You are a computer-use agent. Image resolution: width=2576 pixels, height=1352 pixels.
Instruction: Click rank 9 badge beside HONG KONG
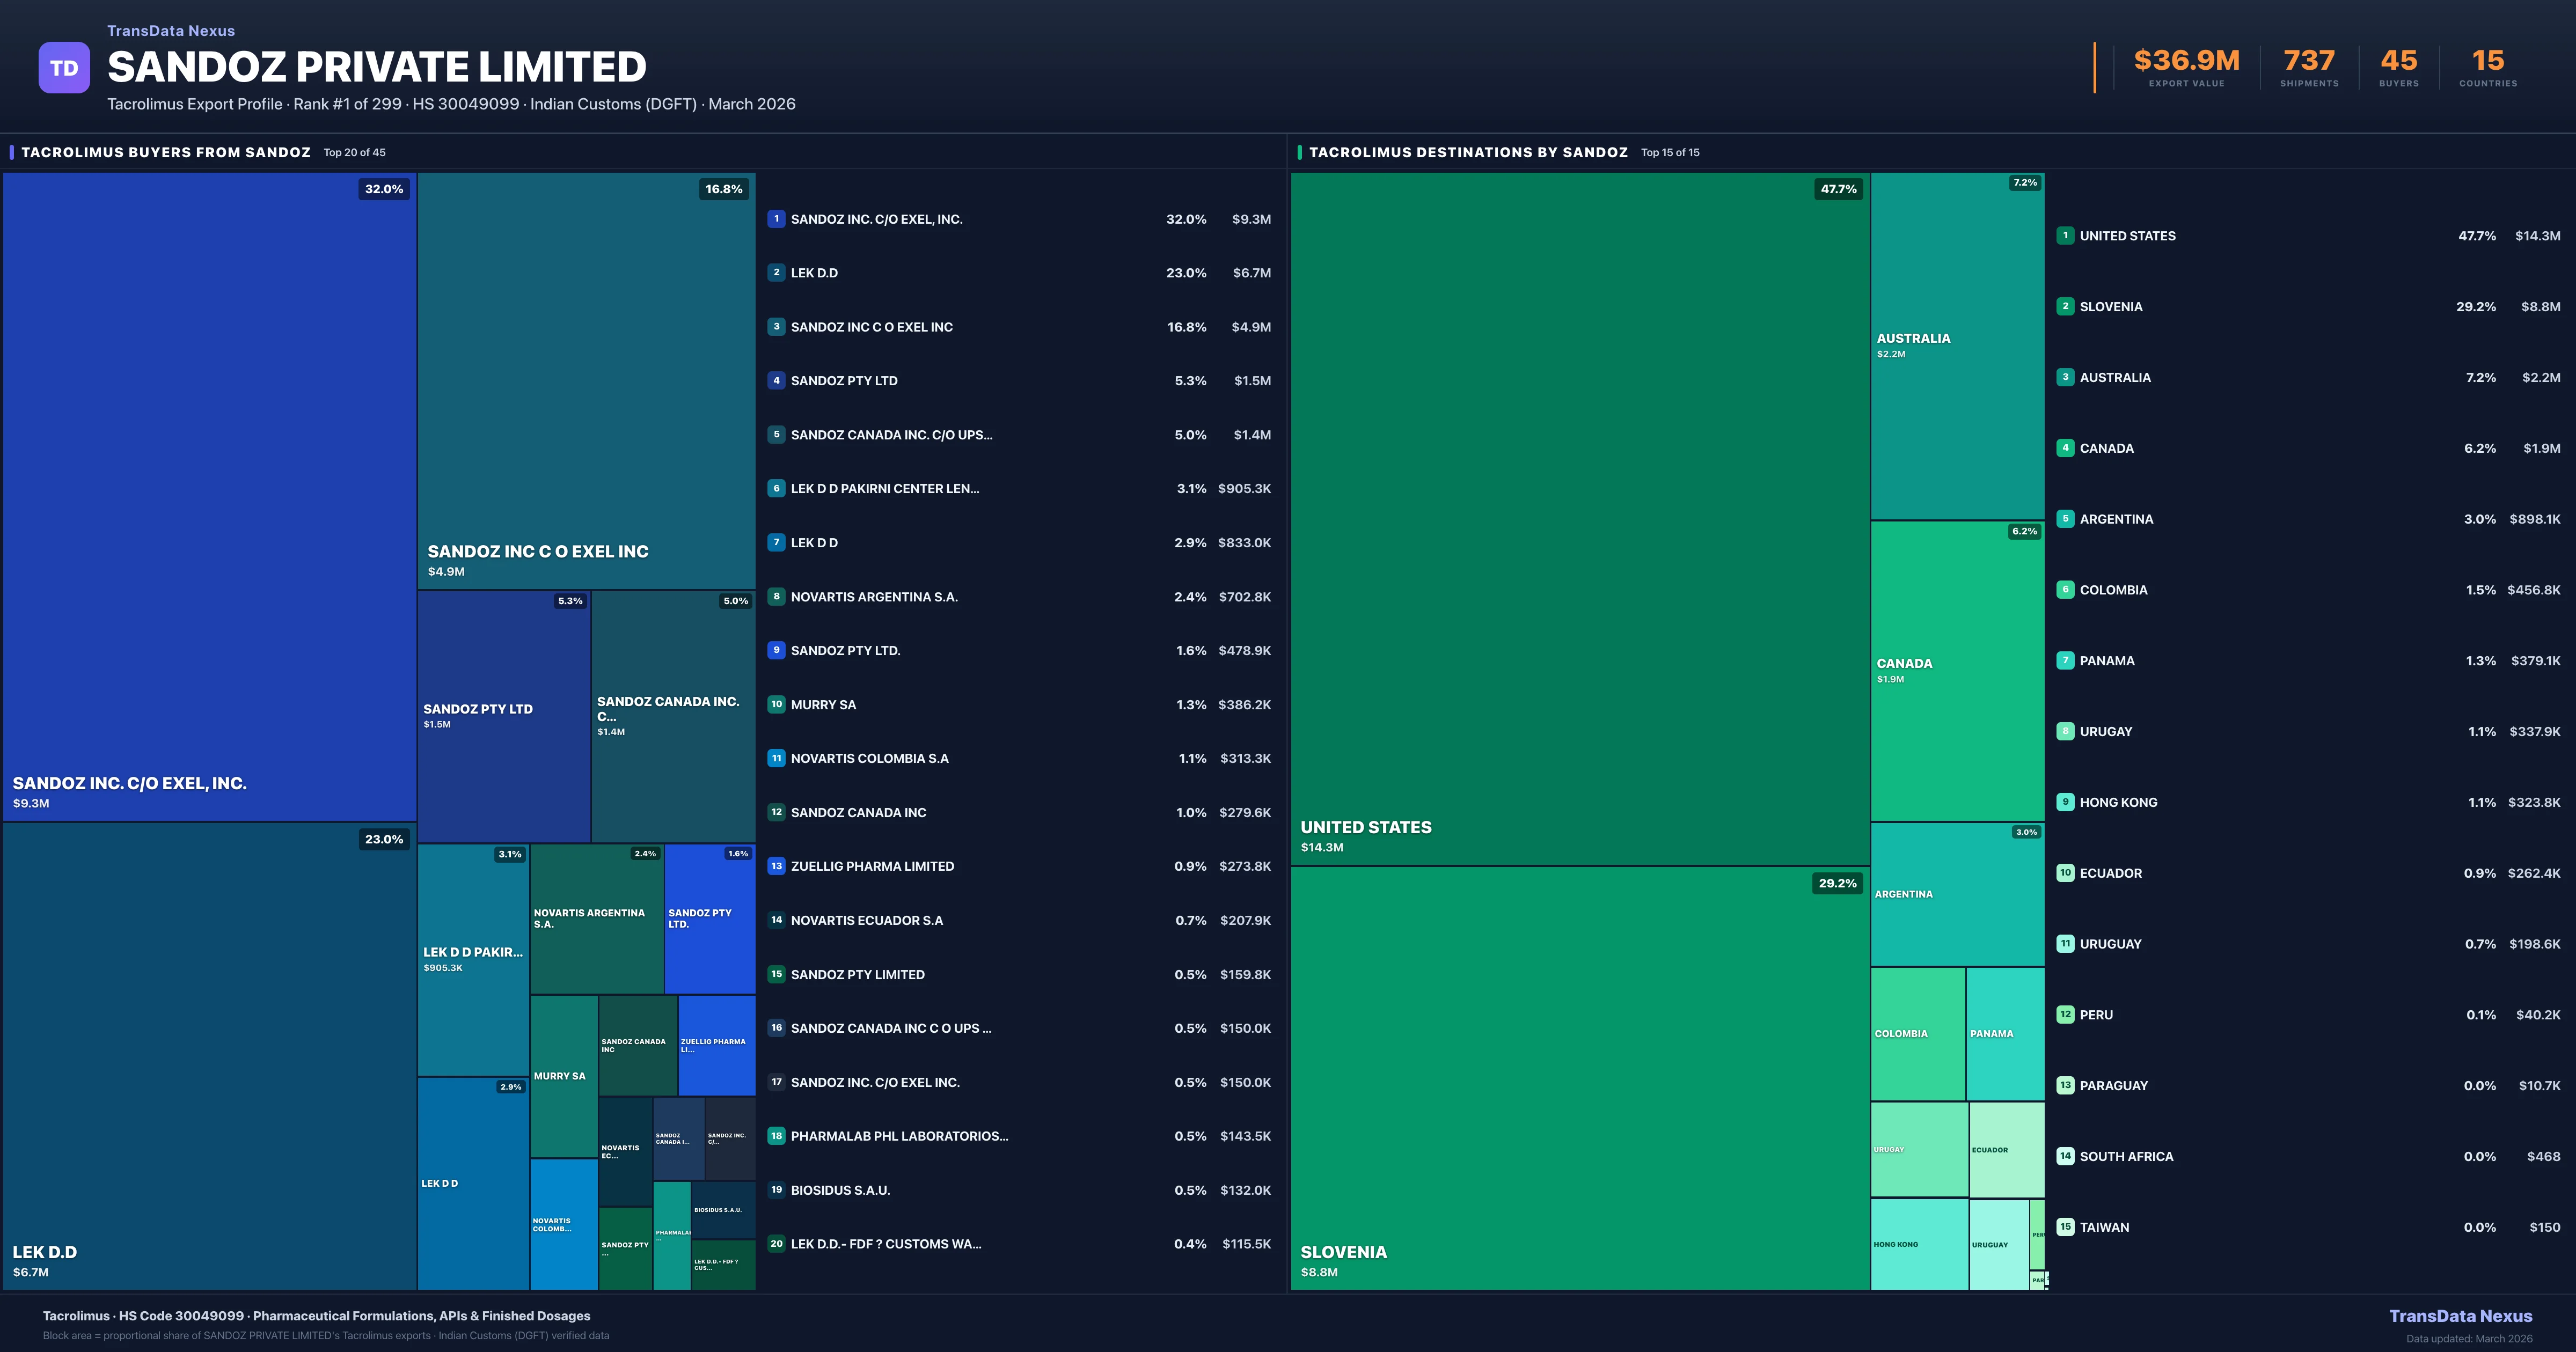[x=2065, y=802]
